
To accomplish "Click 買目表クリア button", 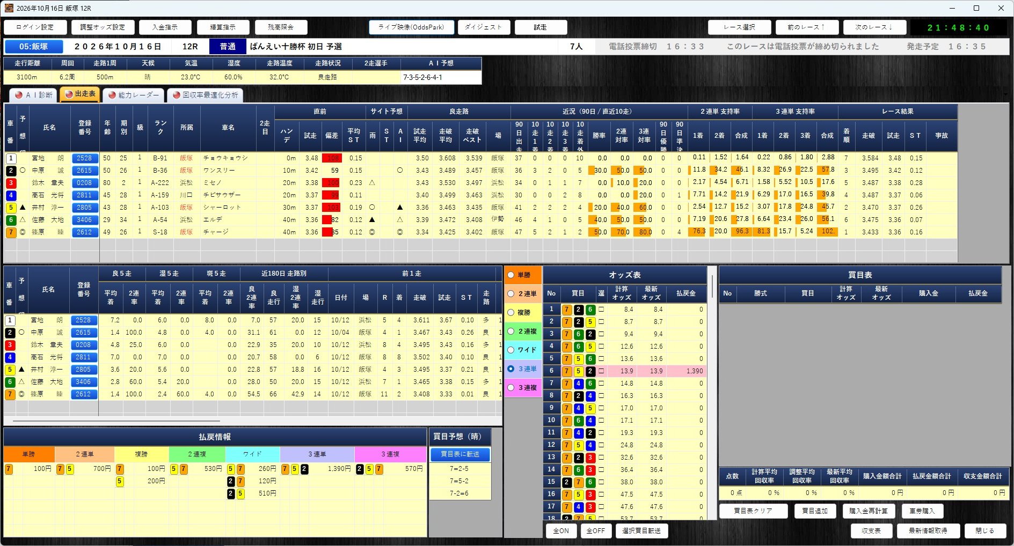I will [x=754, y=511].
